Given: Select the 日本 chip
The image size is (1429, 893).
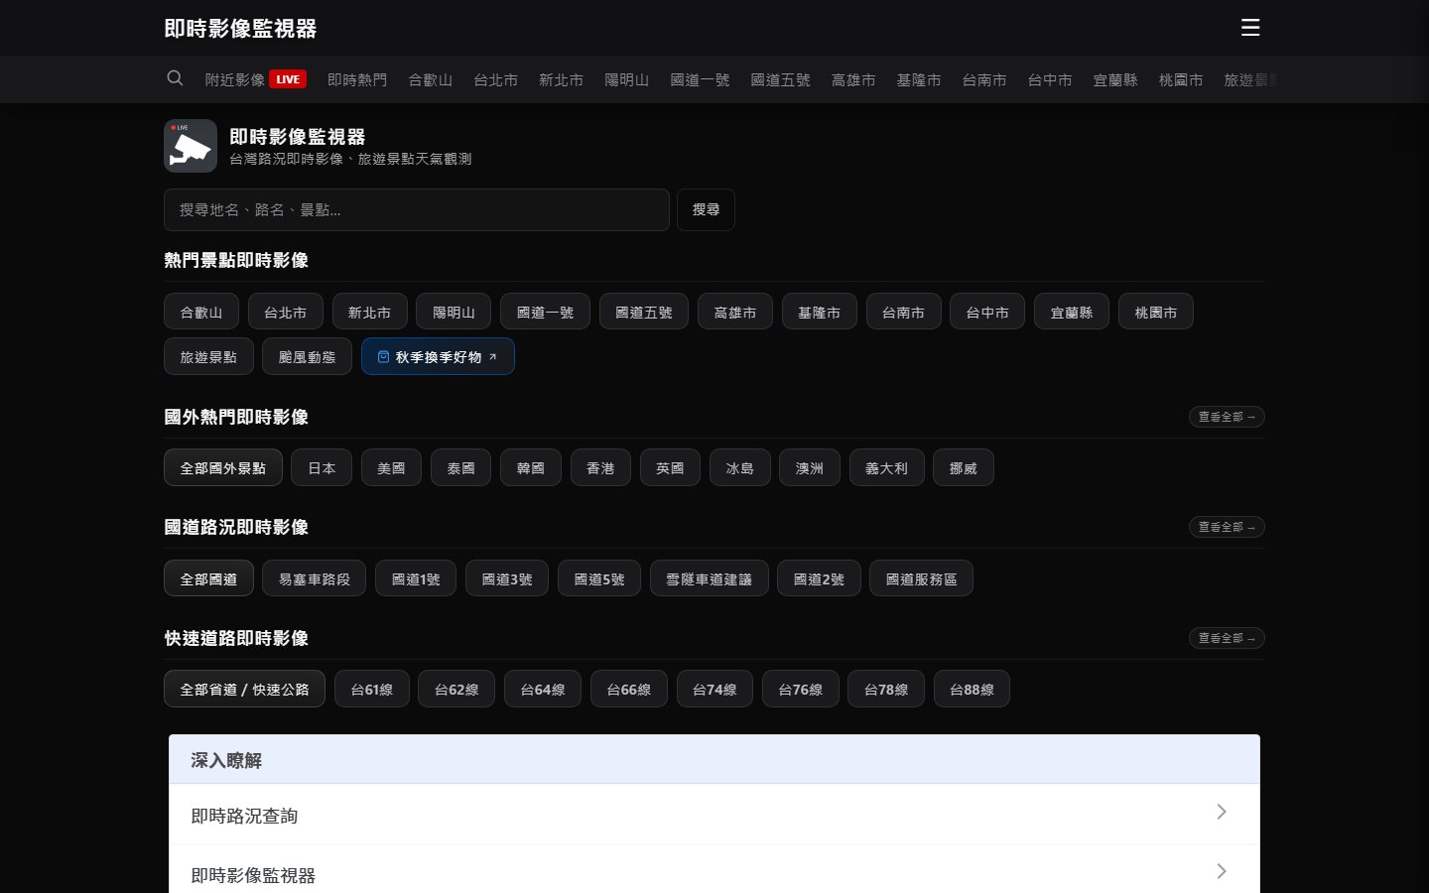Looking at the screenshot, I should [322, 467].
